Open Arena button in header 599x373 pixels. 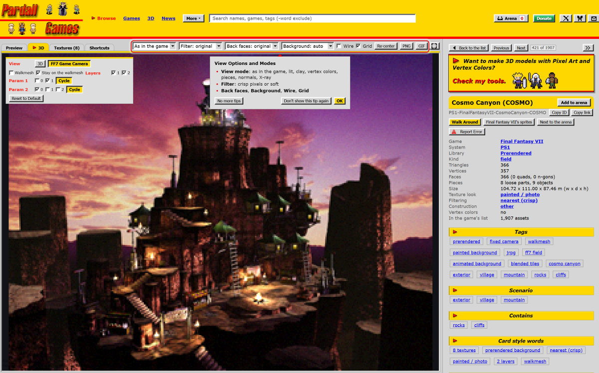[x=511, y=18]
